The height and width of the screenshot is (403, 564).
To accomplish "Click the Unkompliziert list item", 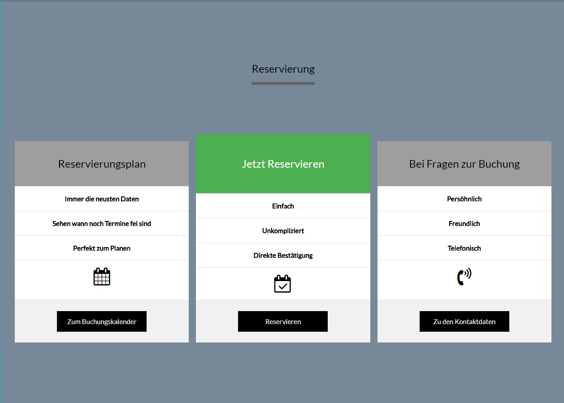I will (283, 231).
